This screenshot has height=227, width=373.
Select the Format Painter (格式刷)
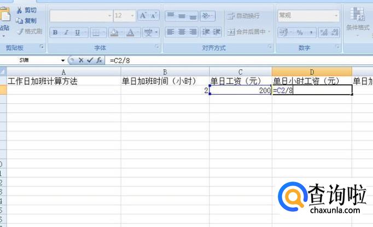pyautogui.click(x=30, y=31)
